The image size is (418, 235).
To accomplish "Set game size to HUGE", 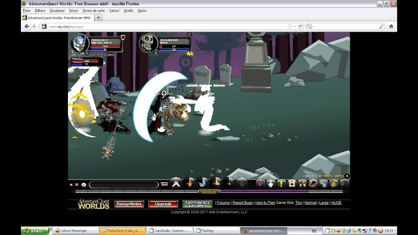I will point(336,203).
